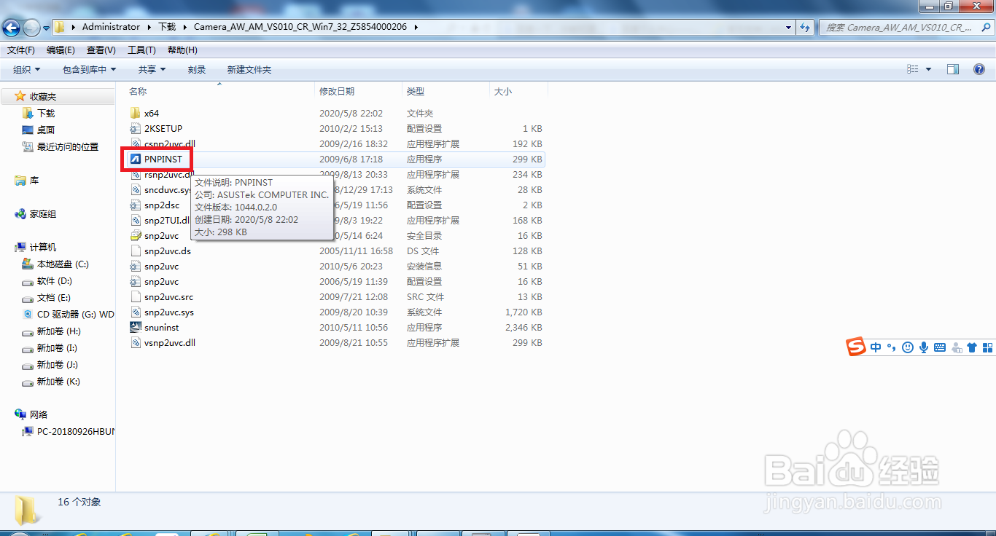Open CD 驱动器 (G:) drive

tap(76, 315)
